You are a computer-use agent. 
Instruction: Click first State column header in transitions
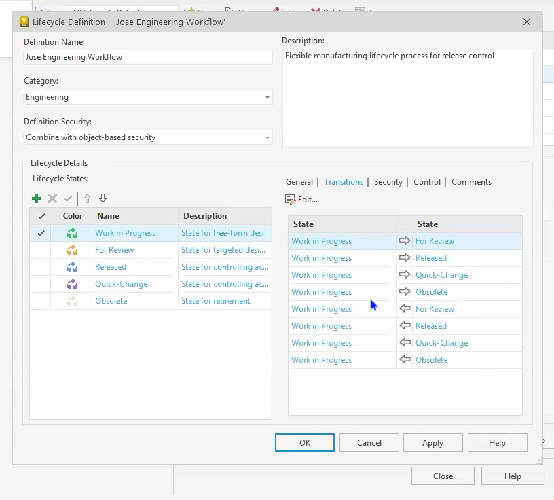click(342, 224)
